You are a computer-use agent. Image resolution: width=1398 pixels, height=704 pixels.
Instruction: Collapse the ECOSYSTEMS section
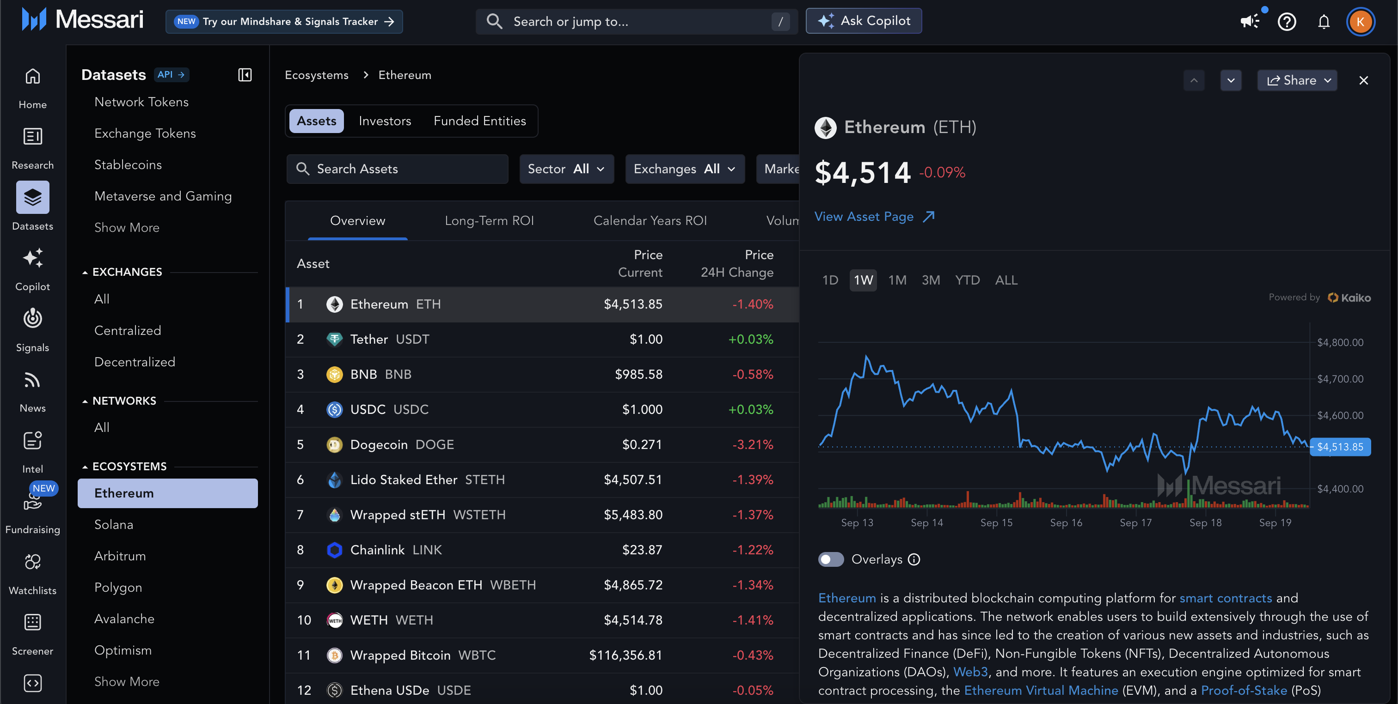(124, 467)
